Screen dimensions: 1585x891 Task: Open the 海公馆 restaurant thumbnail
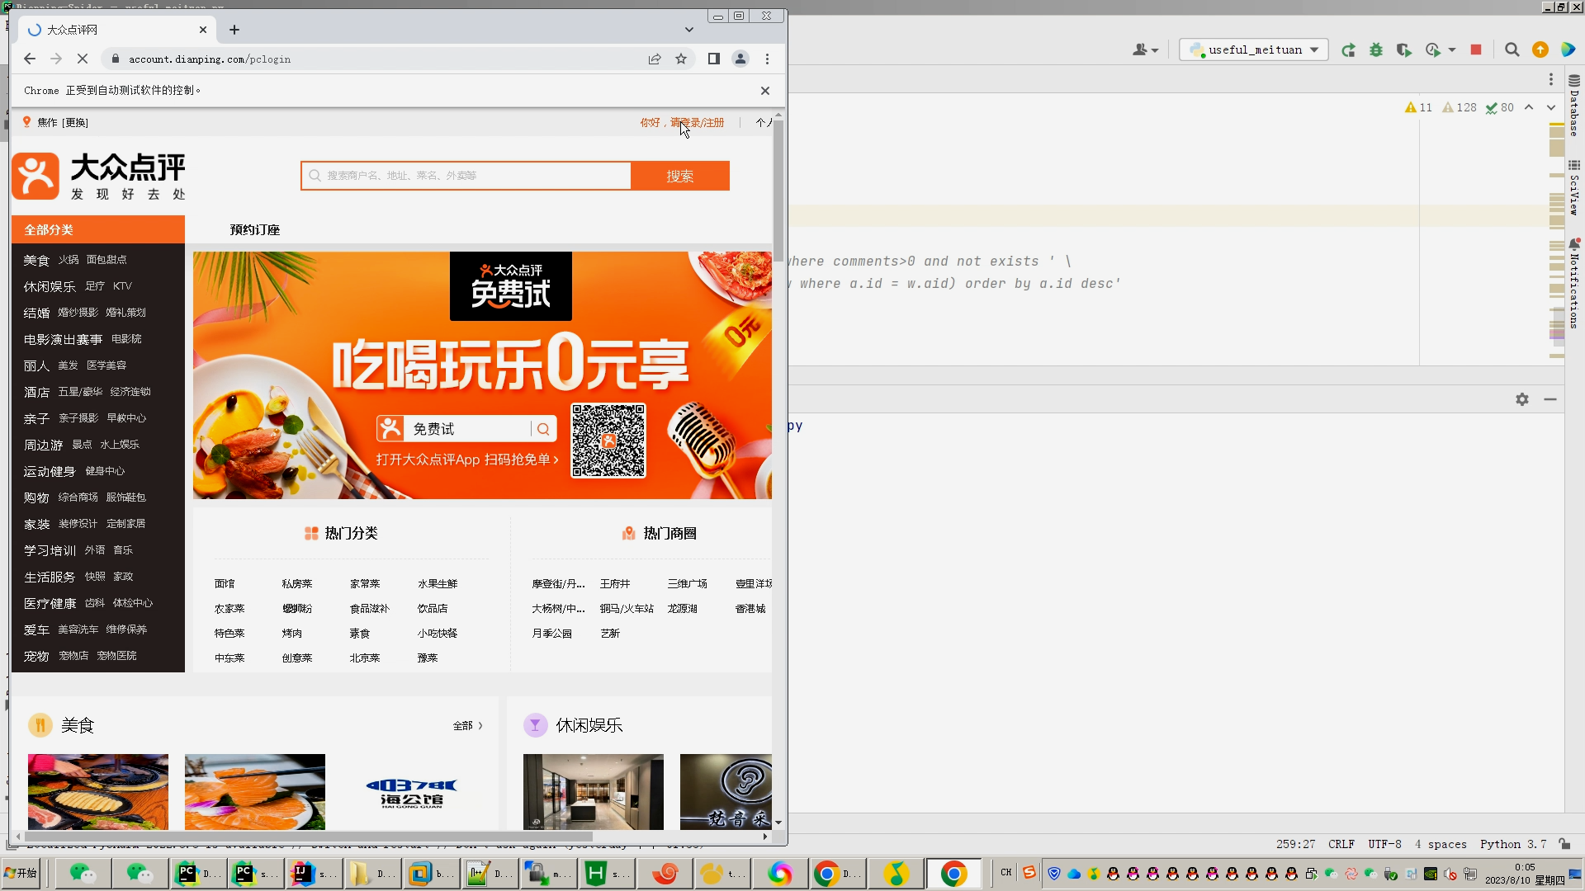[x=412, y=791]
